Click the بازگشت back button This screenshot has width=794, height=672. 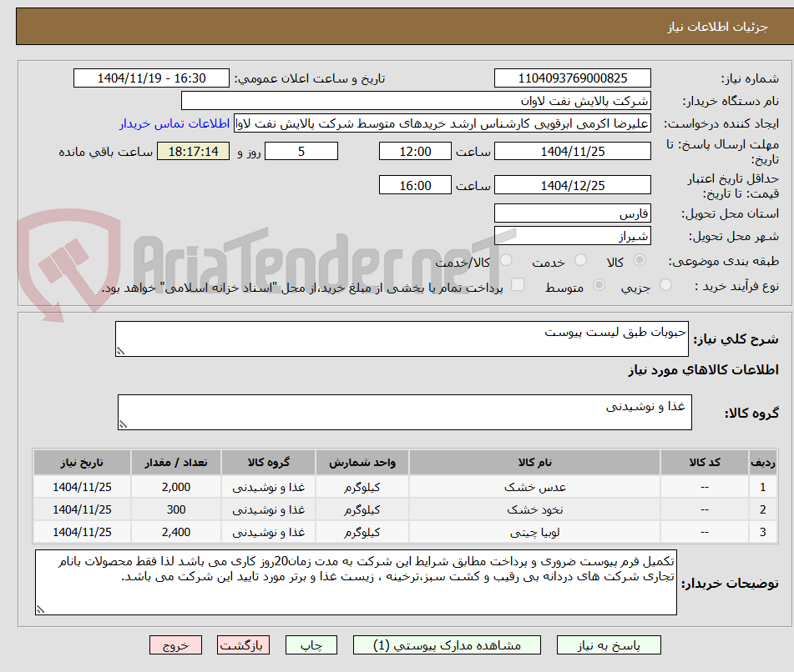[x=243, y=645]
